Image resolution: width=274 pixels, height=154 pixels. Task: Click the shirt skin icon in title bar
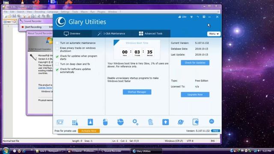(x=191, y=17)
